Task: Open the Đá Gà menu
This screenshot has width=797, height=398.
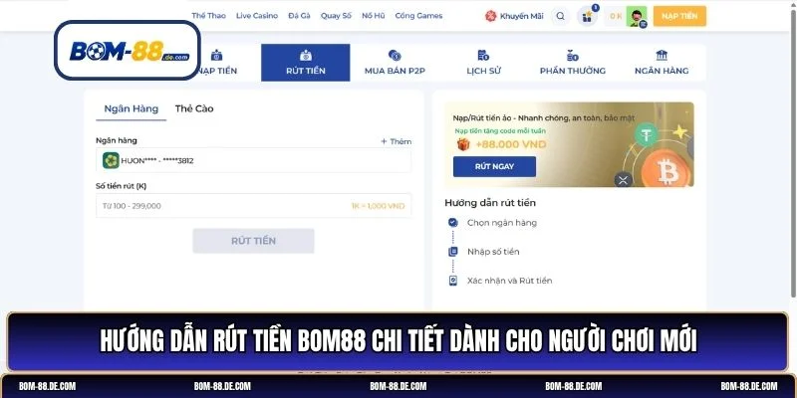Action: click(299, 16)
